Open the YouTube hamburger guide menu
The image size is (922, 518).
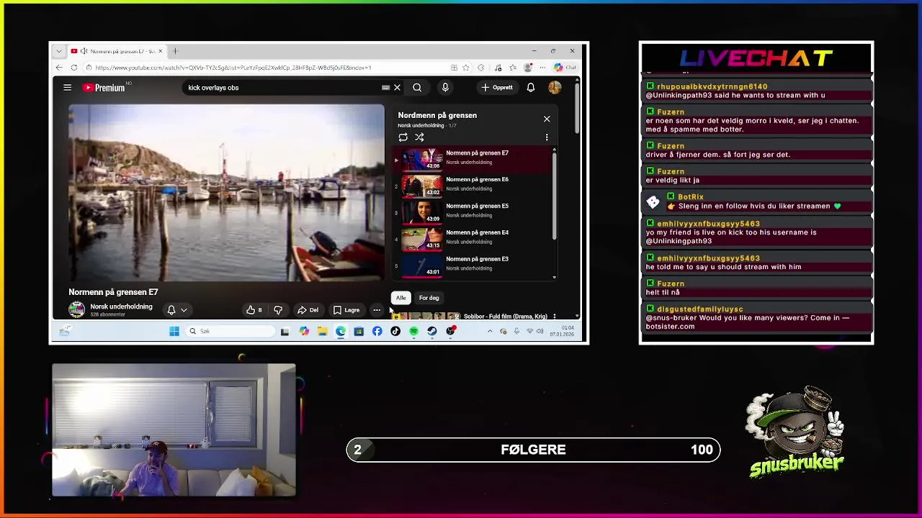point(68,88)
